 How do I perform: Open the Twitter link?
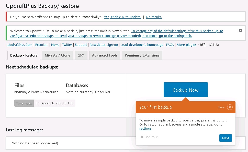pos(67,45)
